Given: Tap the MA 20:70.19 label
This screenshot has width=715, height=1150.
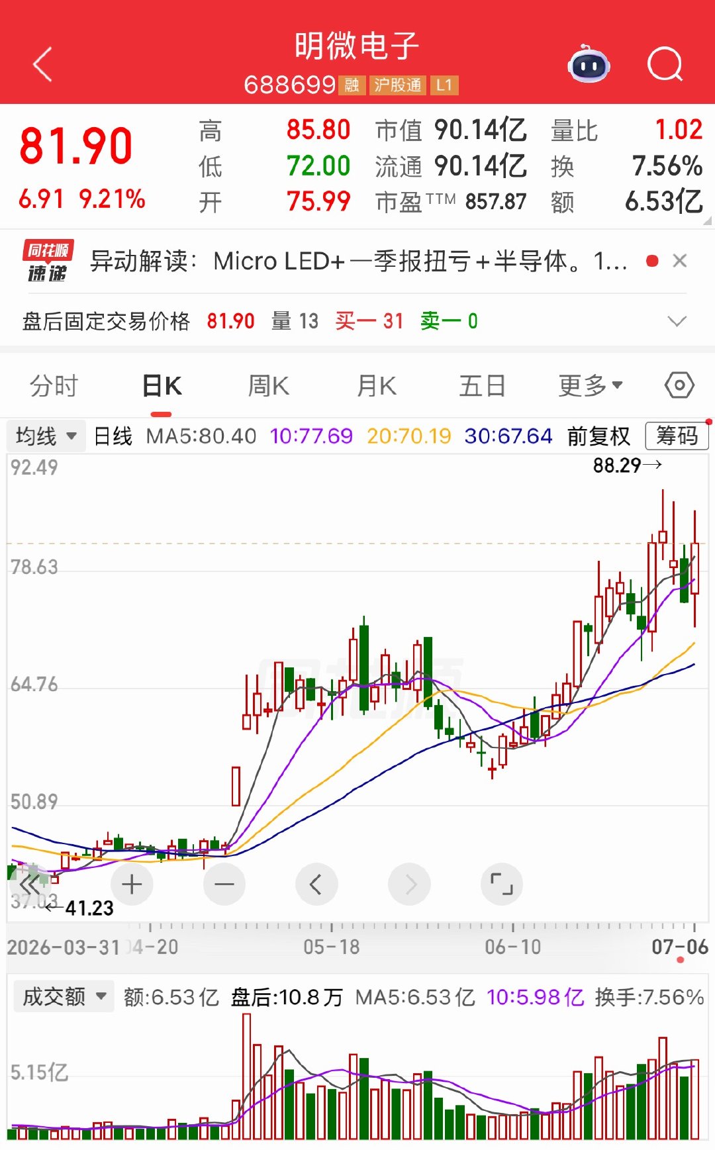Looking at the screenshot, I should 408,436.
